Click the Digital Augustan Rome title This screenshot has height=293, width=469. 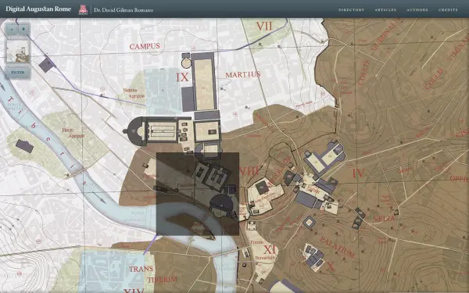click(38, 9)
